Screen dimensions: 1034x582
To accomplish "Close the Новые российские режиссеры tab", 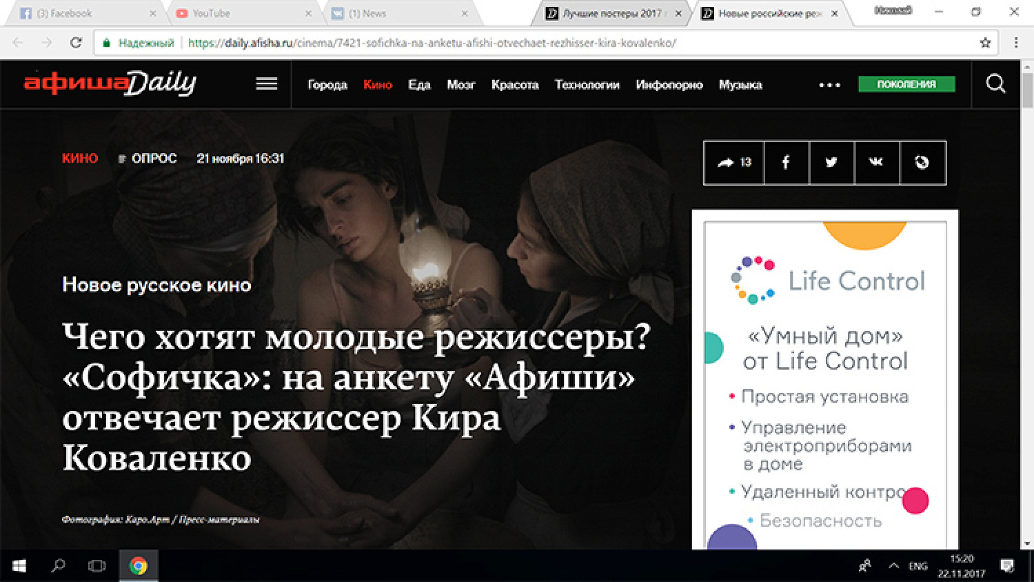I will point(835,13).
